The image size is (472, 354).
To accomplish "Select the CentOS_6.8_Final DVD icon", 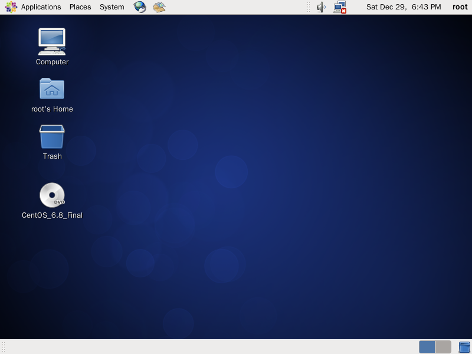I will (x=52, y=195).
